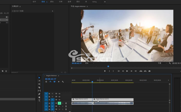This screenshot has height=112, width=181.
Task: Switch to the 效果 workspace
Action: pos(61,2)
